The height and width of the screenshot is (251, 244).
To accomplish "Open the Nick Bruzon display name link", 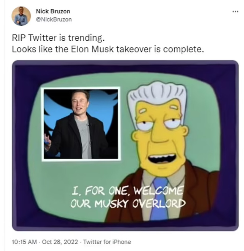I will click(x=53, y=11).
